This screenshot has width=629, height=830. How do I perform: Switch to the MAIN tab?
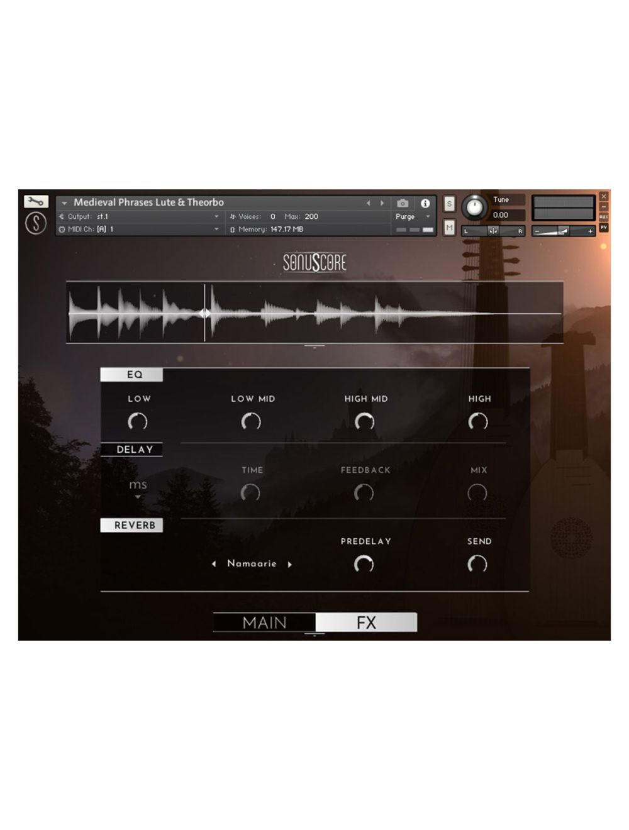coord(264,622)
